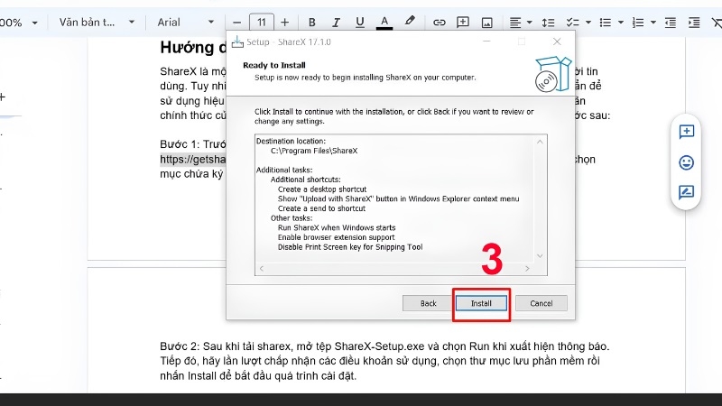Open line and paragraph spacing
This screenshot has height=406, width=722.
[548, 22]
